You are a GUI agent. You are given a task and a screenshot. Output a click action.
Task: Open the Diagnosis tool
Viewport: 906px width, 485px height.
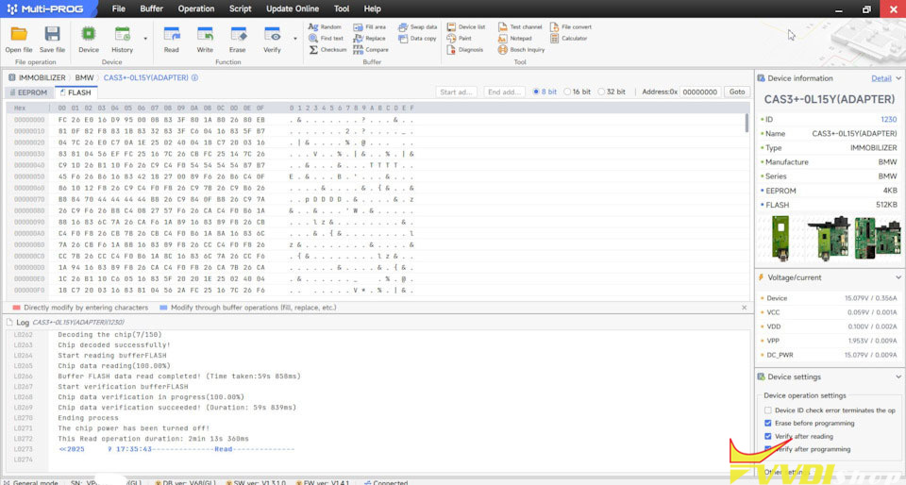coord(465,50)
